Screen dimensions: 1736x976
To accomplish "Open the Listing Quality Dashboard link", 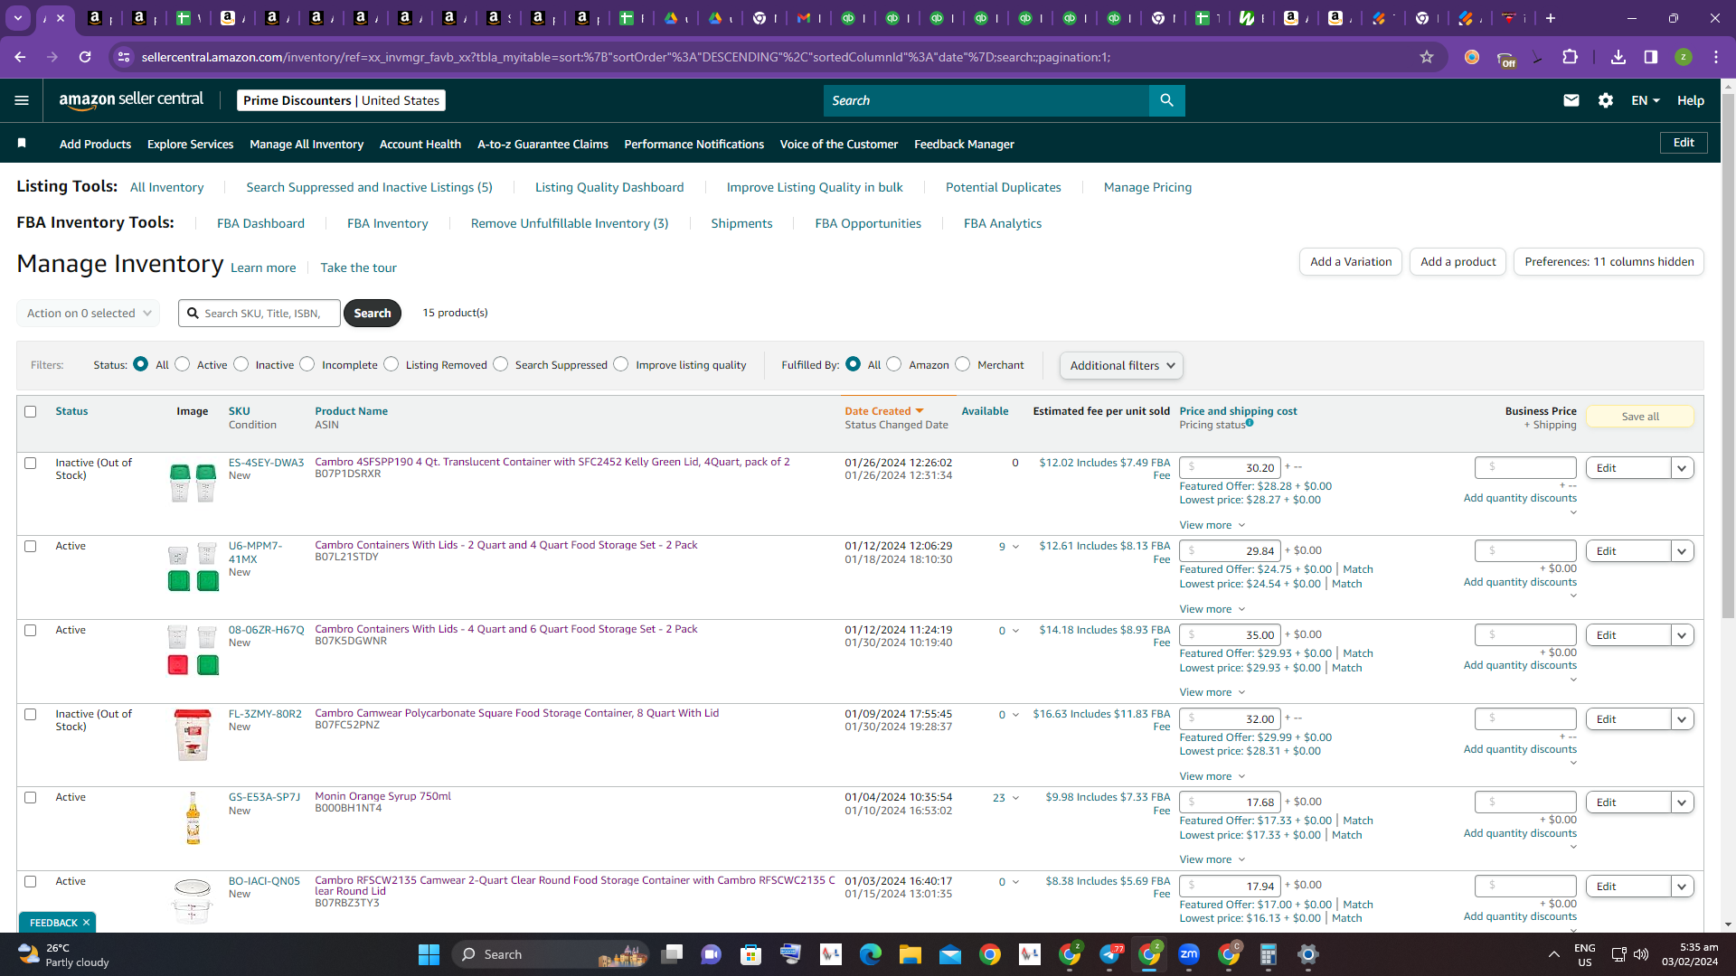I will point(609,187).
